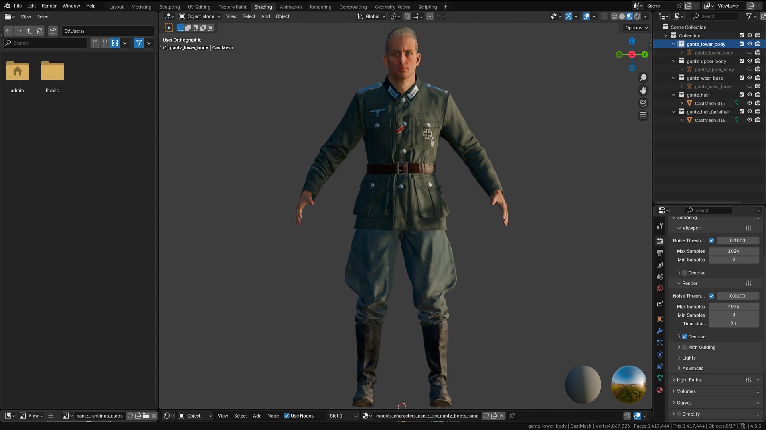Open Material properties tab icon
Viewport: 766px width, 430px height.
(660, 390)
